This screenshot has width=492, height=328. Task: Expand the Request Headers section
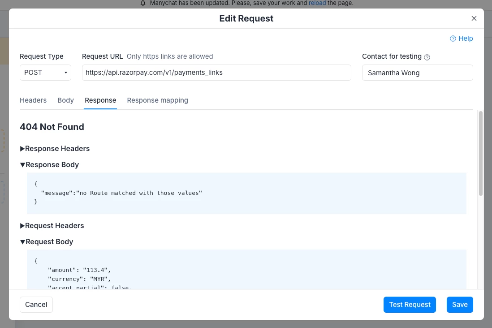(x=52, y=225)
